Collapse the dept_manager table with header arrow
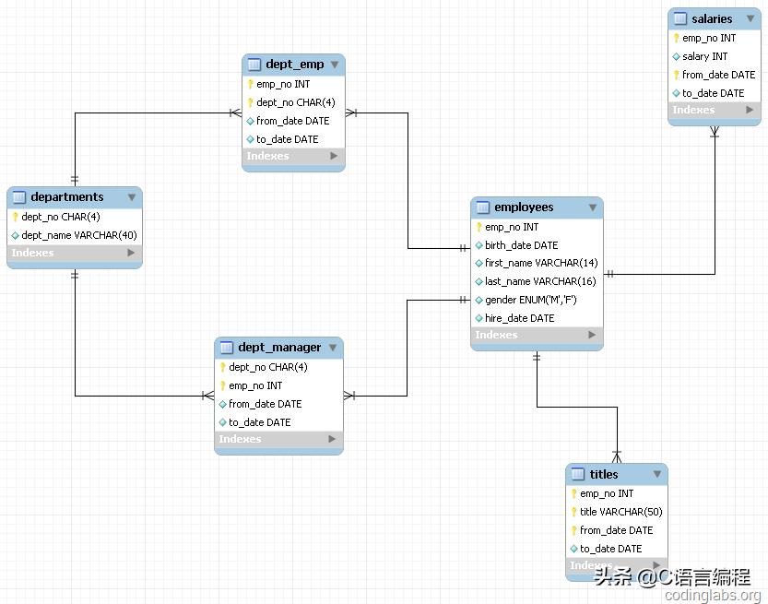 pyautogui.click(x=333, y=348)
